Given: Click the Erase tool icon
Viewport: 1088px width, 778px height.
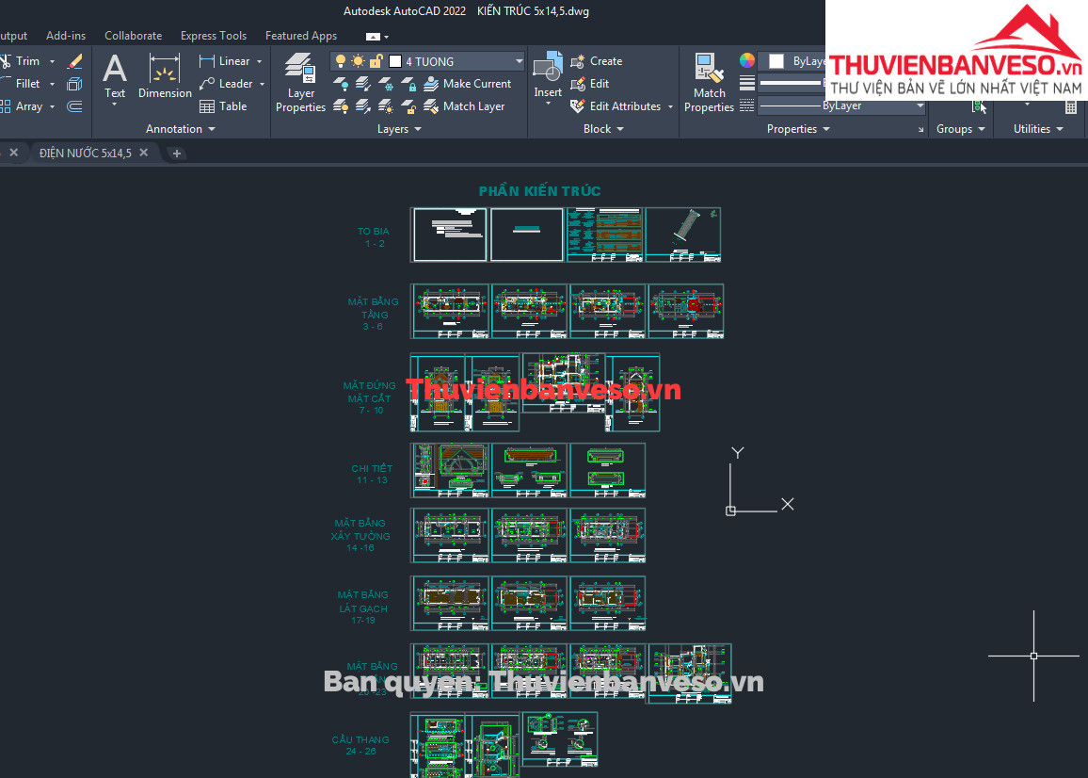Looking at the screenshot, I should (75, 61).
